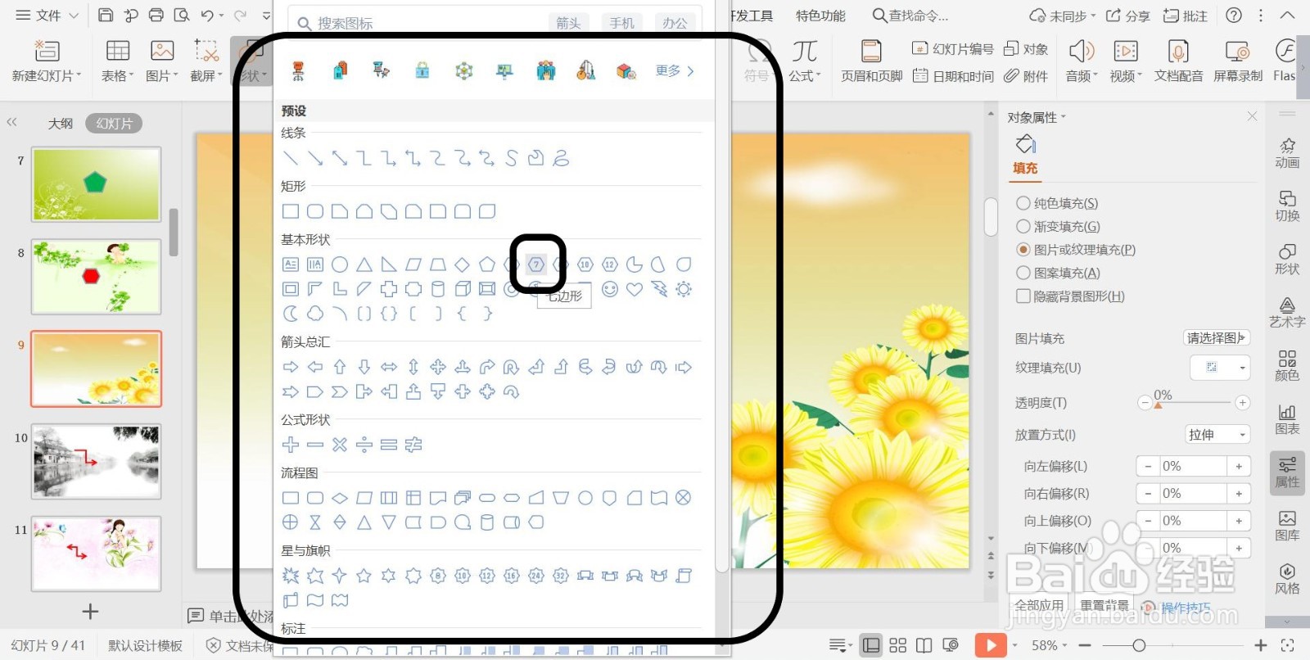Open texture fill (纹理填充) dropdown
This screenshot has width=1310, height=660.
[x=1220, y=368]
